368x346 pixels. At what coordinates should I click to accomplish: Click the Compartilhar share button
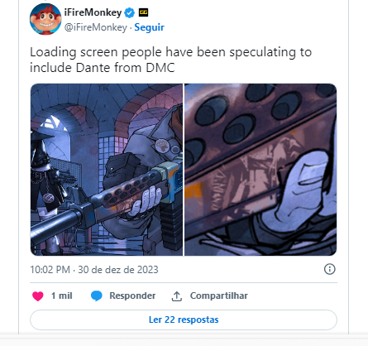(x=219, y=296)
